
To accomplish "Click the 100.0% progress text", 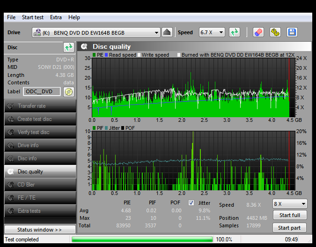I will pos(224,240).
